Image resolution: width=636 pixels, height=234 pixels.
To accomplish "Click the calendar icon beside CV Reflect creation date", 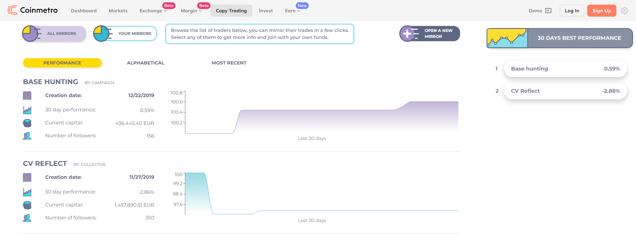I will click(27, 177).
